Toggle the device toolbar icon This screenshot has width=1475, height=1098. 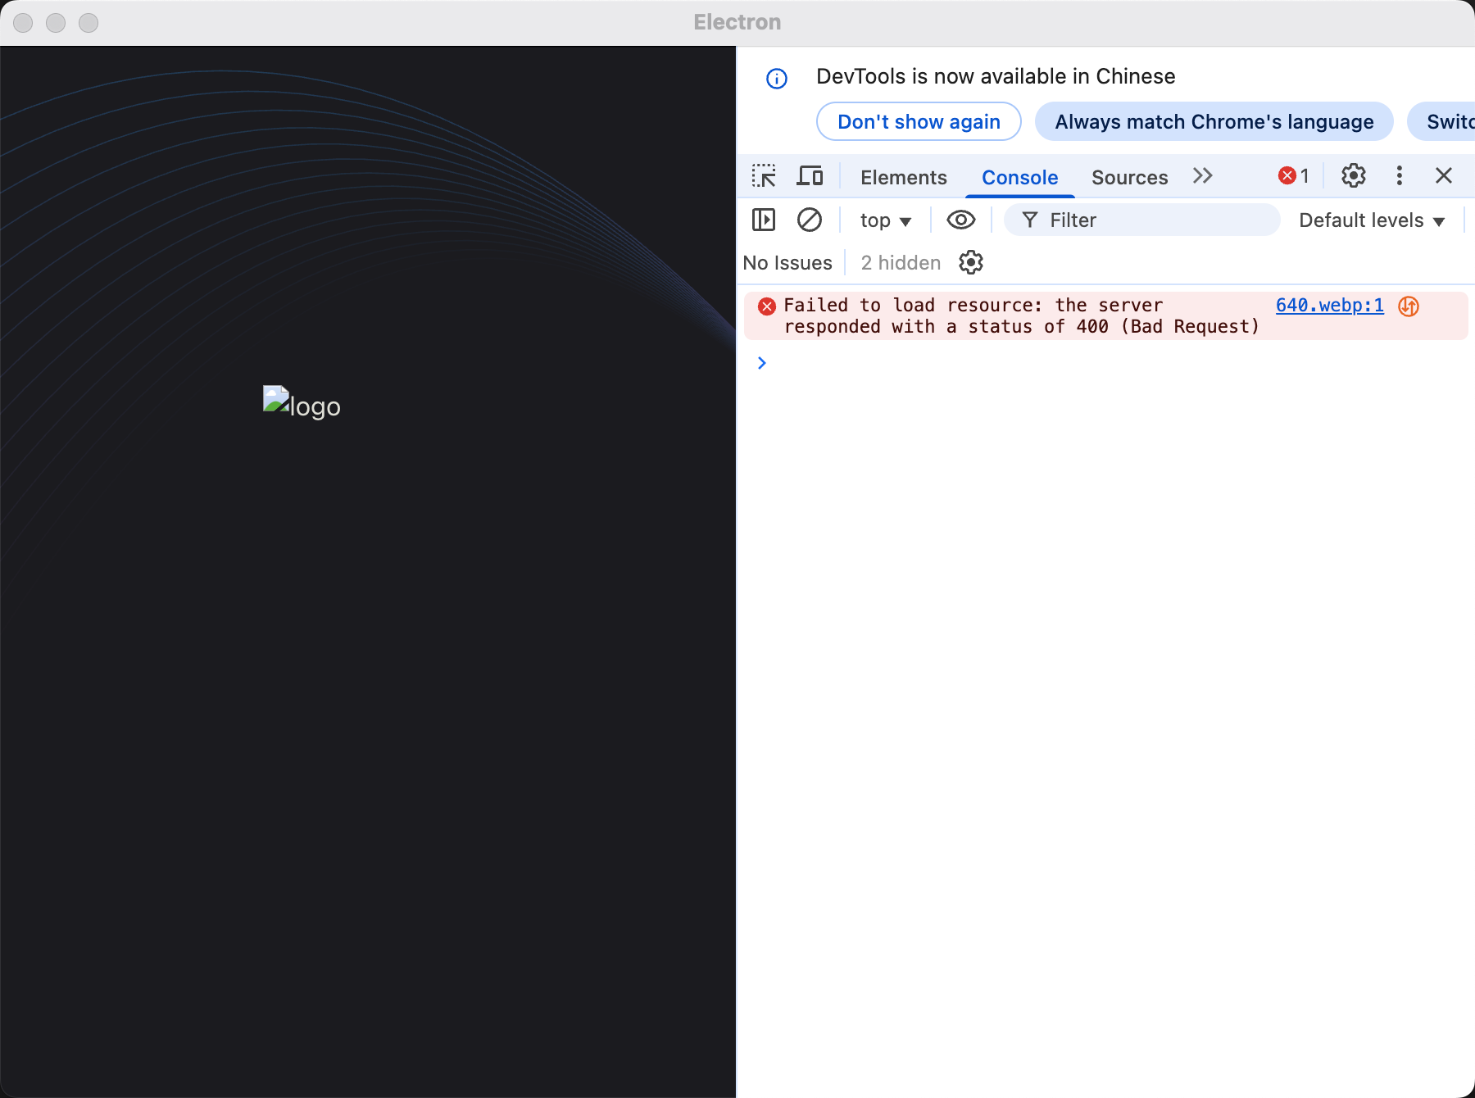point(810,176)
